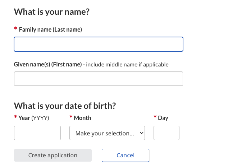This screenshot has width=251, height=167.
Task: Click the Cancel button
Action: (x=125, y=156)
